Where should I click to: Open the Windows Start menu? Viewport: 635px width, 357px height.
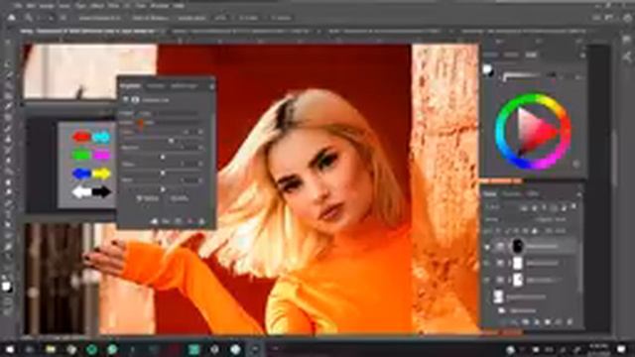coord(10,349)
